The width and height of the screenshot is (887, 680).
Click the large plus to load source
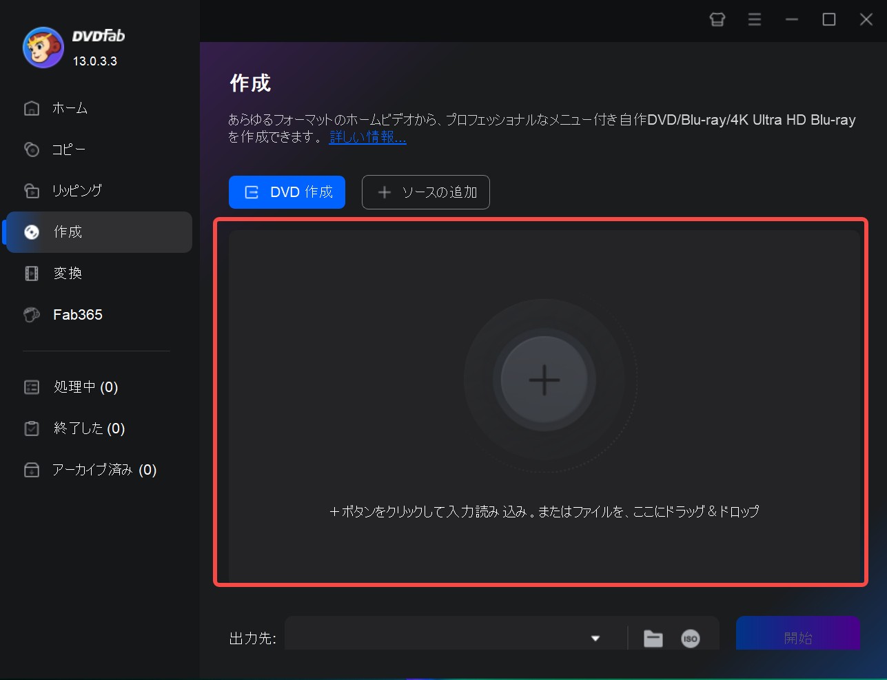[x=544, y=380]
